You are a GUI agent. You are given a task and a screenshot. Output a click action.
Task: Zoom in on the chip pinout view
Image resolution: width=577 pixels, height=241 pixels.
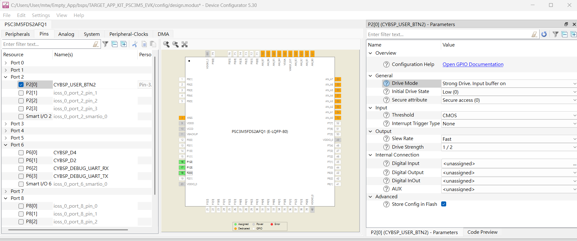(x=166, y=44)
